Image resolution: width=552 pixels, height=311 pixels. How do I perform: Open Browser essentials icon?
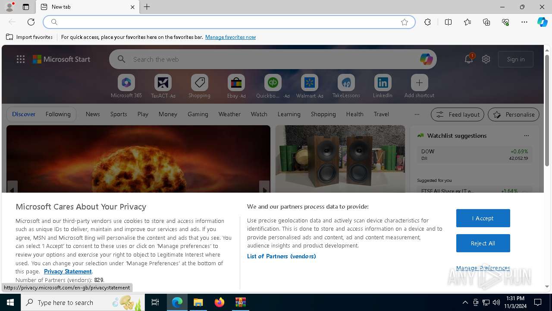[x=505, y=22]
